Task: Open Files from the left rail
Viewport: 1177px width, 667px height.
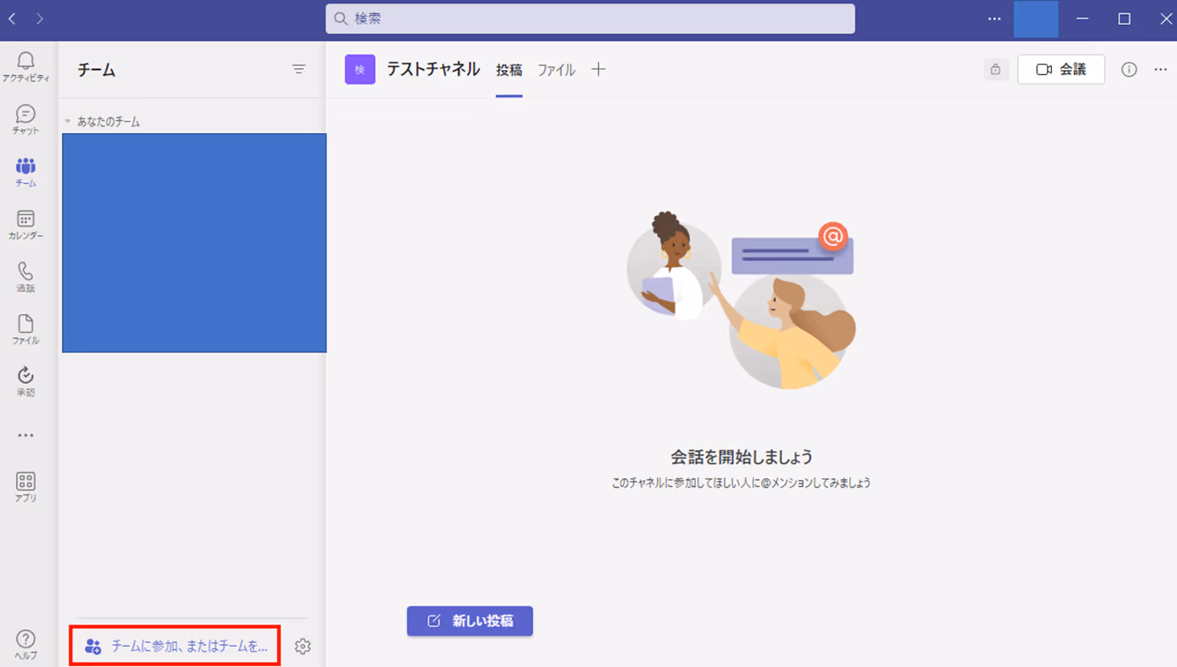Action: (26, 329)
